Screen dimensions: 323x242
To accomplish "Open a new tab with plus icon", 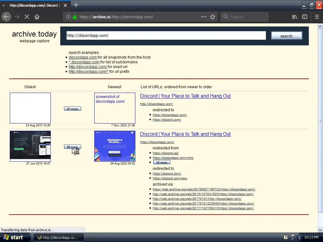I will point(76,5).
